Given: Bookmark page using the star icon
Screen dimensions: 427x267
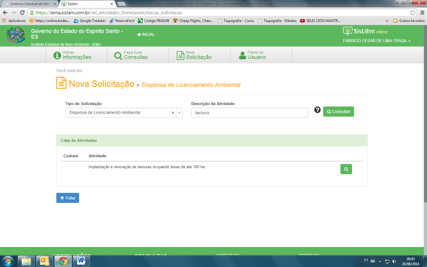Looking at the screenshot, I should [x=412, y=12].
